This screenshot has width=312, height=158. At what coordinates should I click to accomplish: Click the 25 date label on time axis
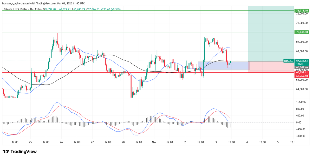pos(30,142)
